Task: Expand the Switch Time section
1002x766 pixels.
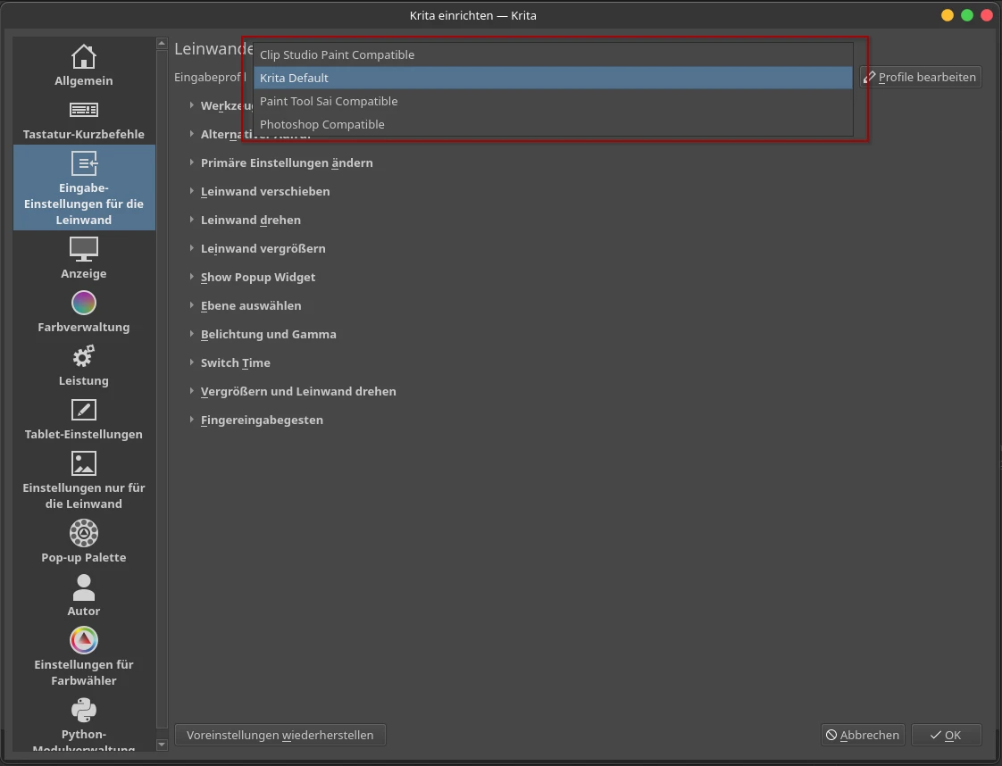Action: [230, 362]
